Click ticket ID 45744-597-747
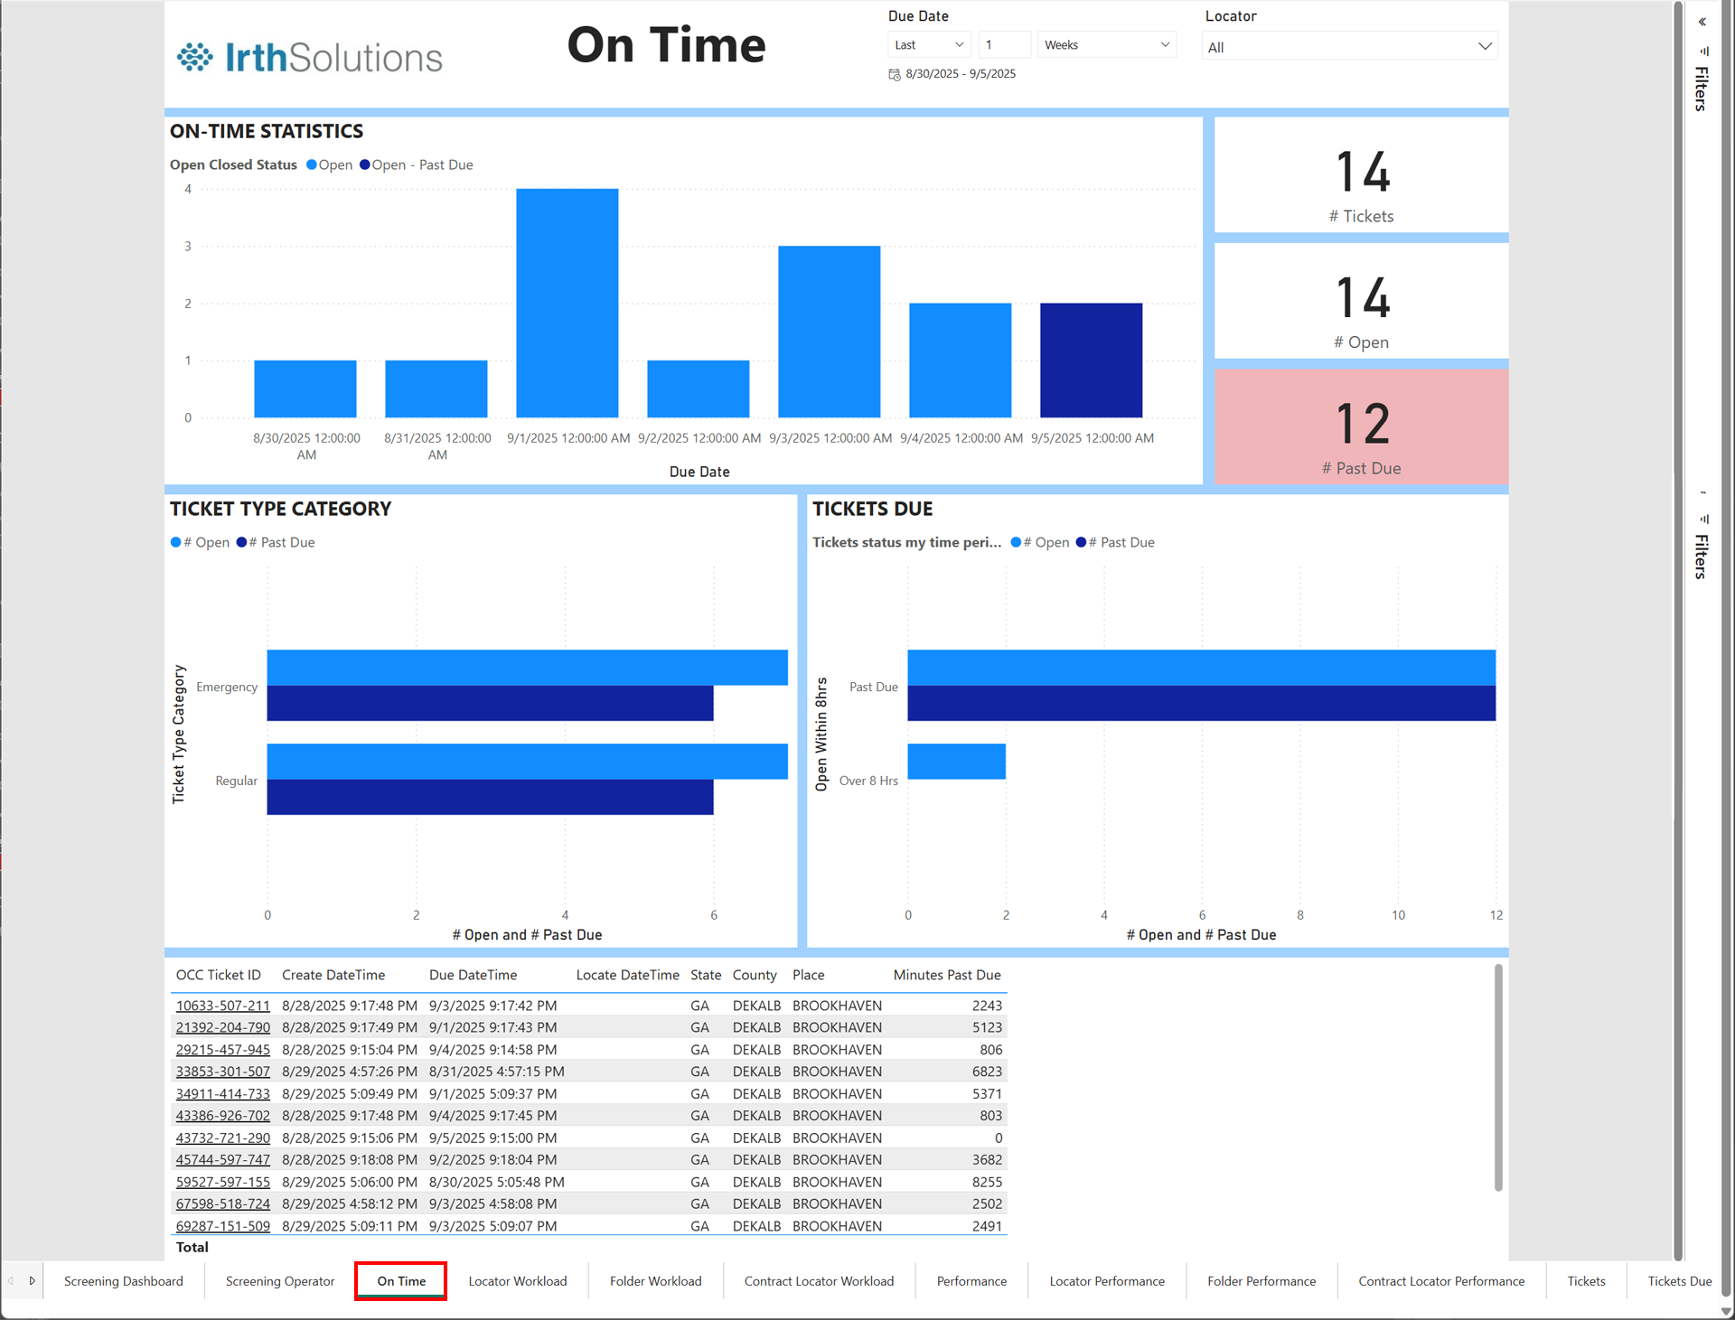Viewport: 1735px width, 1320px height. 222,1159
